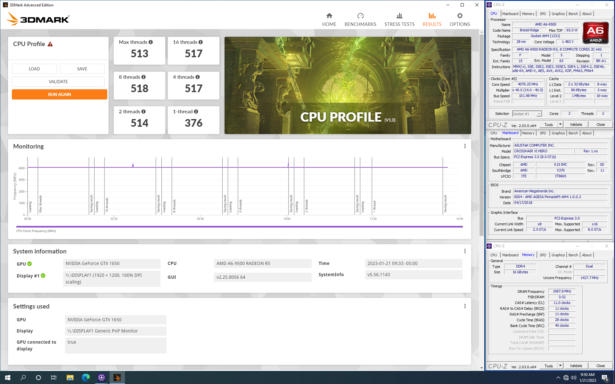Go to 3DMark HOME page
615x384 pixels.
[x=329, y=20]
